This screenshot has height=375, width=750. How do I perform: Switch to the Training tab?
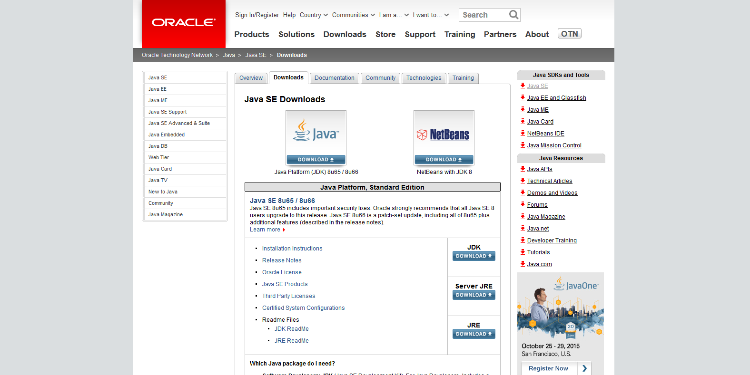click(x=463, y=78)
